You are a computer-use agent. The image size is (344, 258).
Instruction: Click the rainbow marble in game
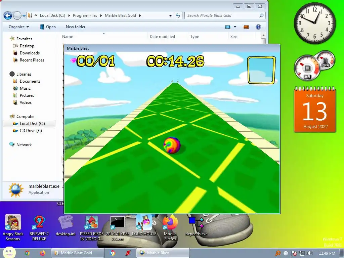tap(172, 145)
